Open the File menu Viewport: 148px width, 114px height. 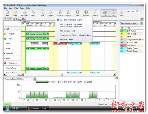coord(5,8)
